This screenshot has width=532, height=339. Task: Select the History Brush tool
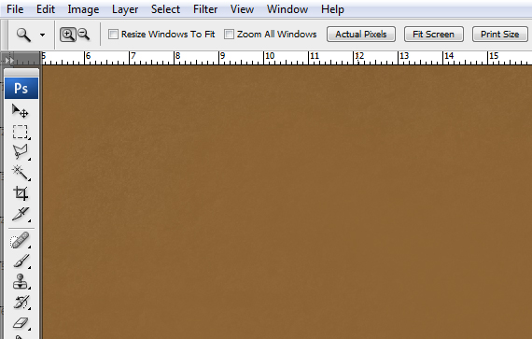[x=21, y=302]
